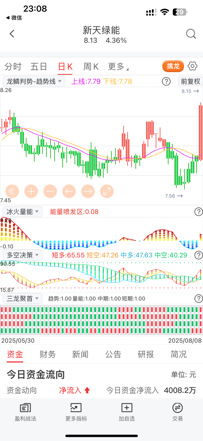Tap 今日资金流向 heading
Viewport: 203px width, 441px height.
(x=36, y=374)
